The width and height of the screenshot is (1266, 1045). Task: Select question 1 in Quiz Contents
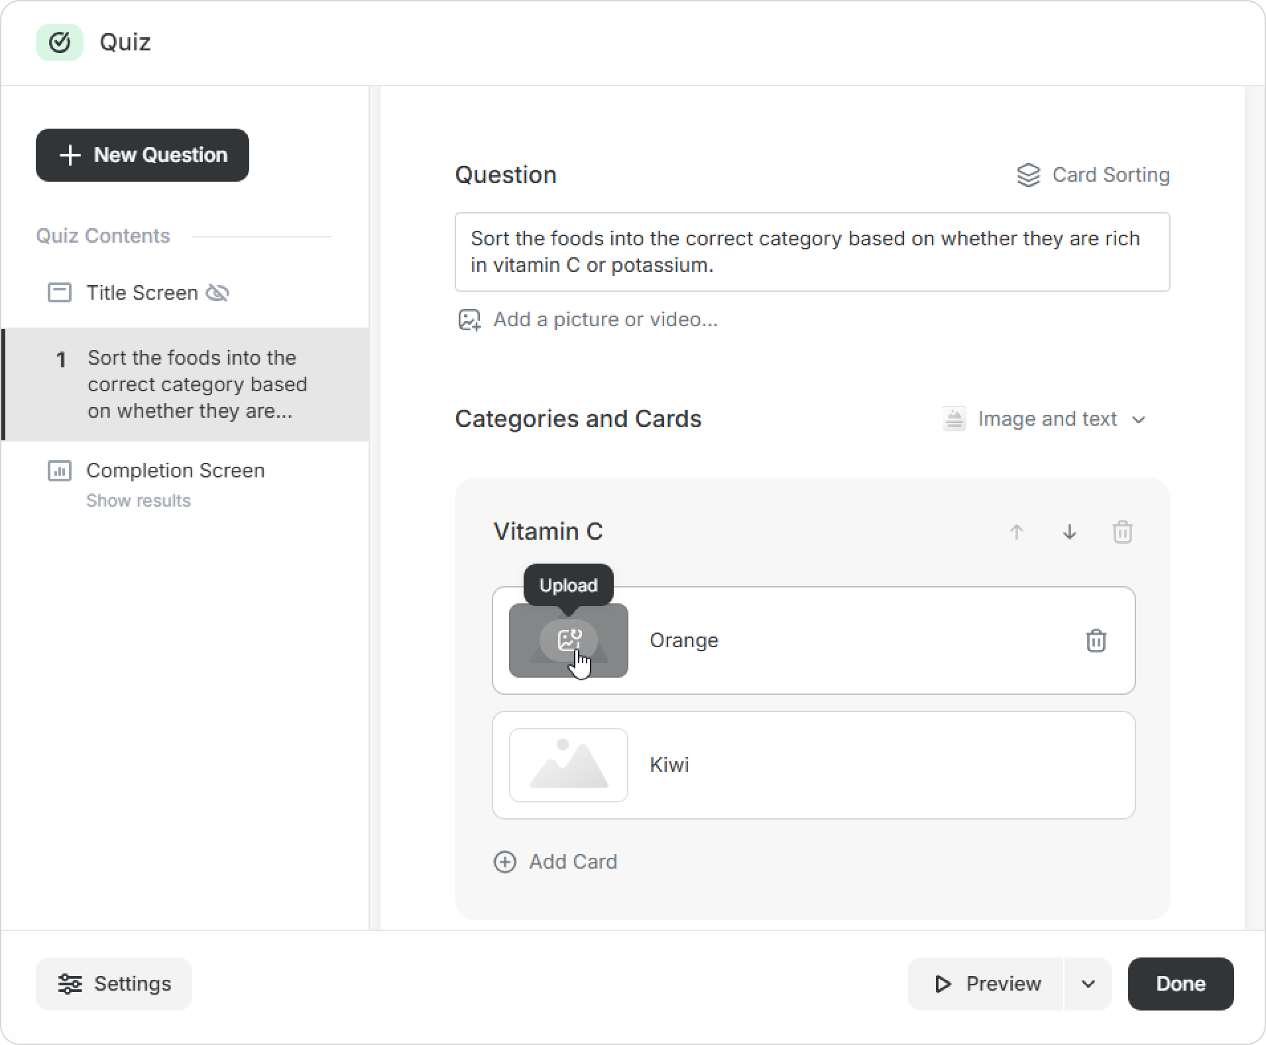[x=186, y=385]
